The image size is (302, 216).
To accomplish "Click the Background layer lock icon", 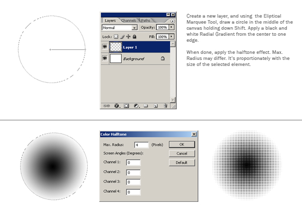I will (x=163, y=58).
